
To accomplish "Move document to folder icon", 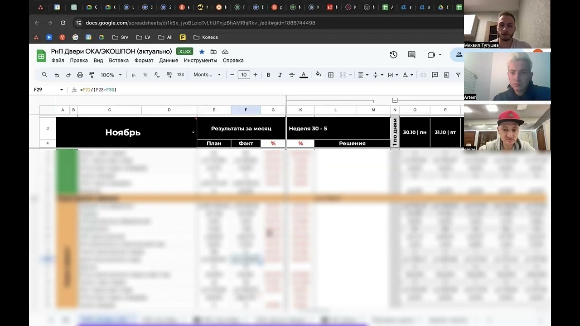I will click(213, 52).
